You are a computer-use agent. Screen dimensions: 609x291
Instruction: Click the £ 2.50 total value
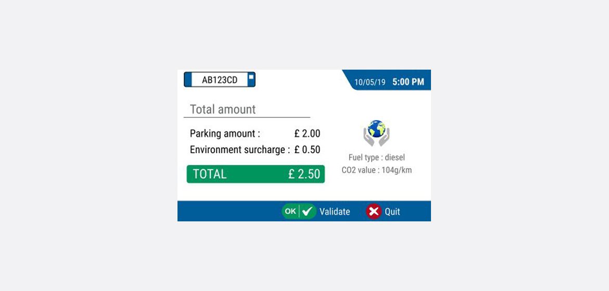[304, 174]
